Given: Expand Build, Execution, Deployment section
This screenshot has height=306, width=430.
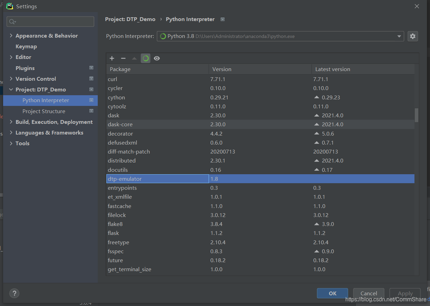Looking at the screenshot, I should click(11, 122).
